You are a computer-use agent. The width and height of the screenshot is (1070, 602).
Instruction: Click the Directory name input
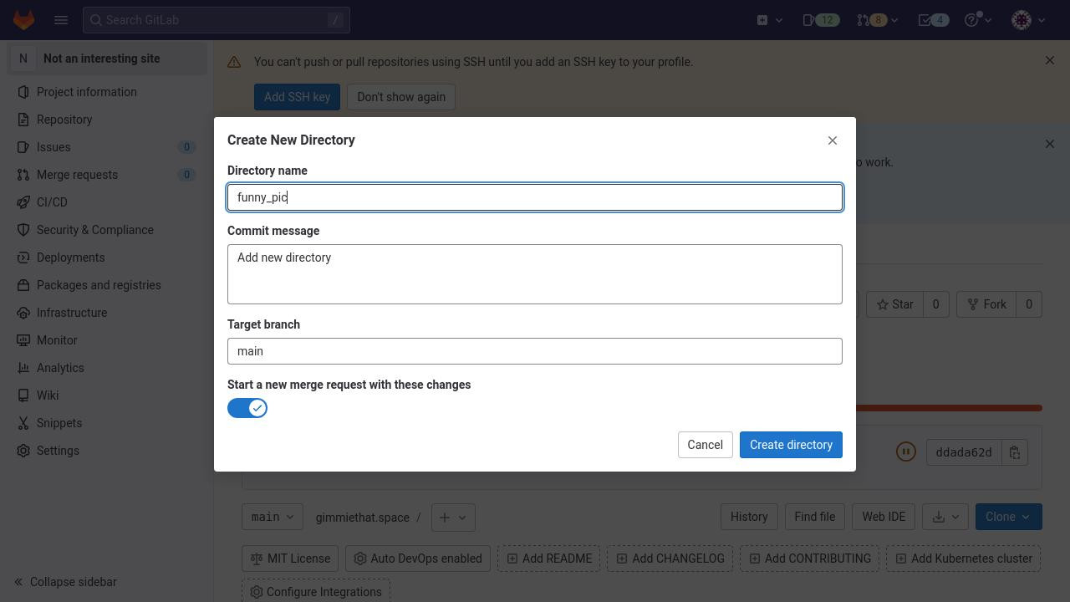[x=535, y=197]
